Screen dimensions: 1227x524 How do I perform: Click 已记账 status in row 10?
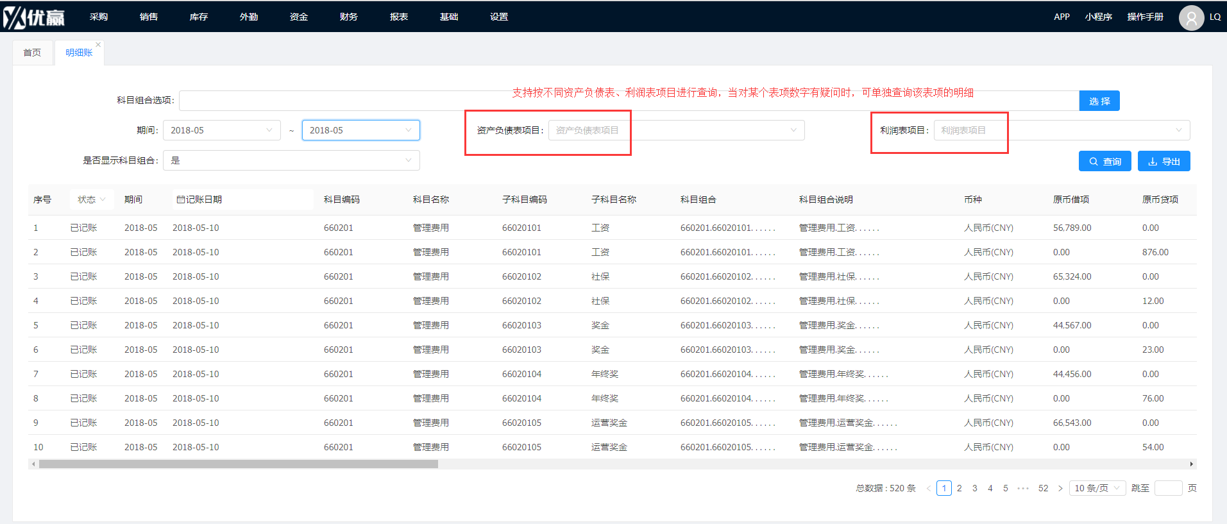[x=83, y=447]
